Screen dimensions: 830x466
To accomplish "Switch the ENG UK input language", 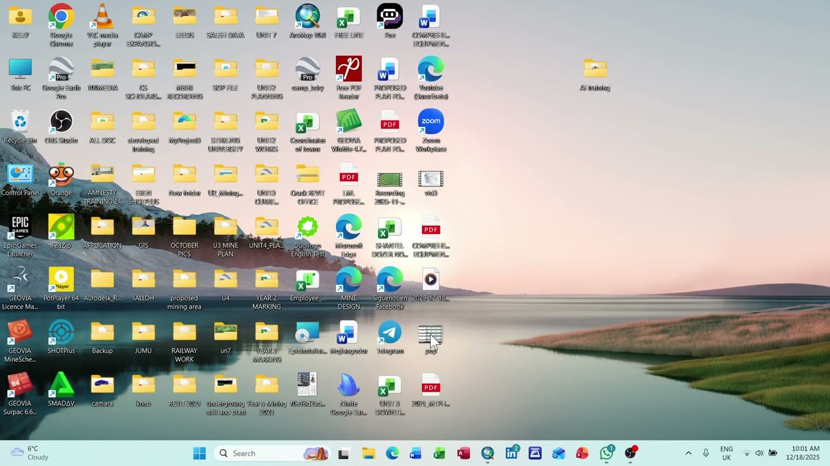I will pyautogui.click(x=726, y=453).
